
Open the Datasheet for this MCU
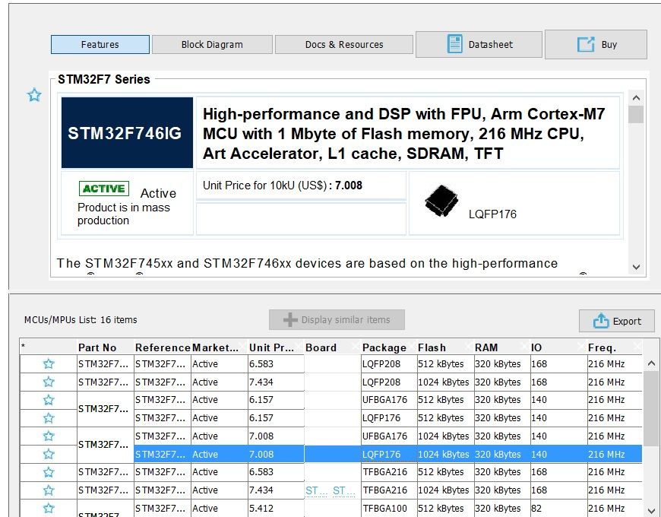tap(479, 44)
